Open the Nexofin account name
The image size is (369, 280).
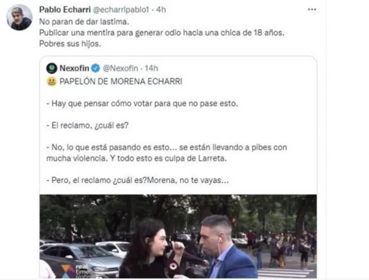point(74,69)
